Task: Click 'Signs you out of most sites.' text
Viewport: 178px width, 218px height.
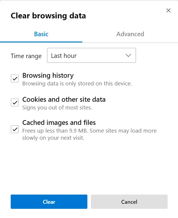Action: 57,108
